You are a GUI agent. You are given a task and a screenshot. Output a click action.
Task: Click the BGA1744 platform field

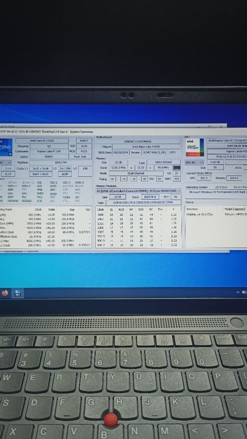point(61,162)
